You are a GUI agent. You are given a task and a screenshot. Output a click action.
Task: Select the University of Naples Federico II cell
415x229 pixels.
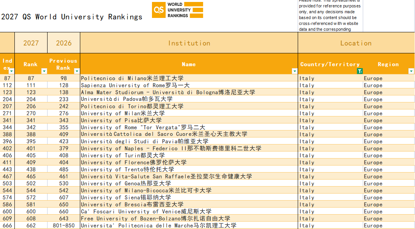pos(189,148)
